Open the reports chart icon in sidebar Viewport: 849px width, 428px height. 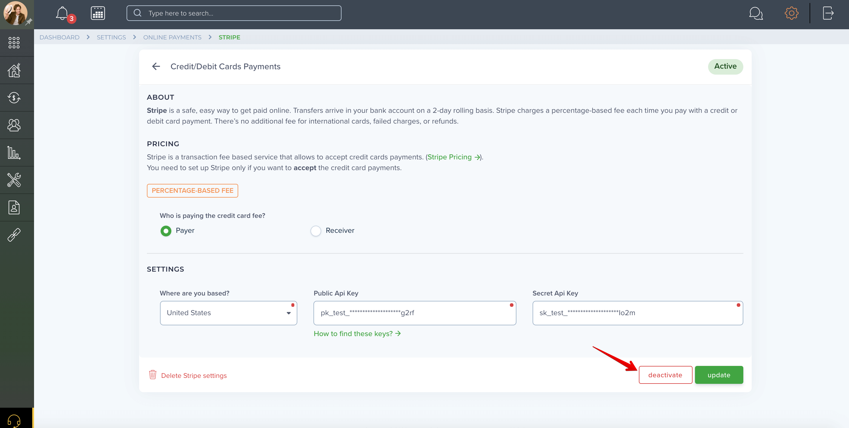(14, 153)
